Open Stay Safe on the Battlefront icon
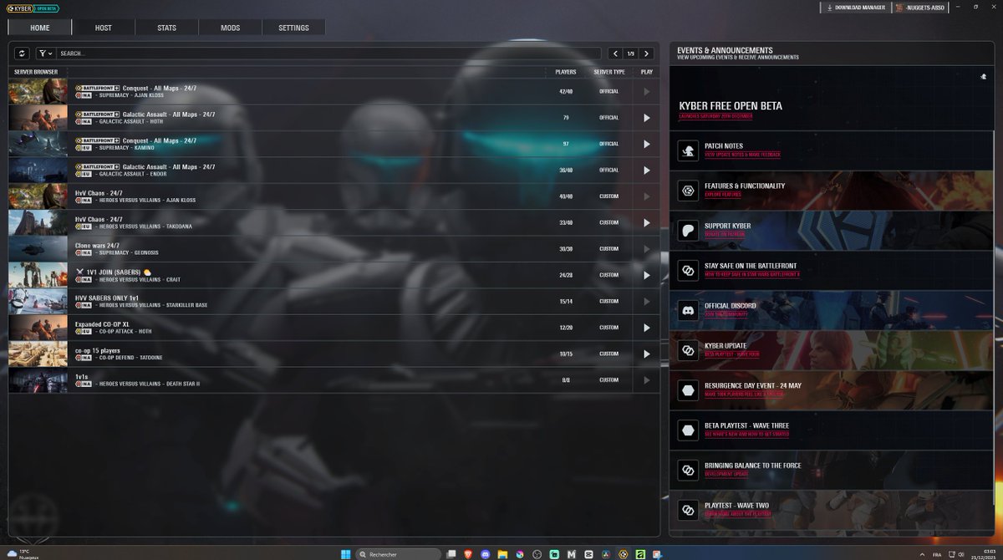 click(688, 270)
